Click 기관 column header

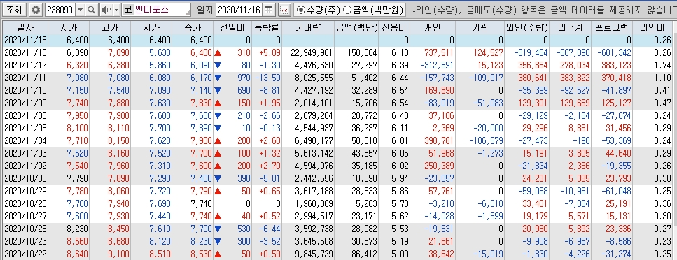point(480,28)
